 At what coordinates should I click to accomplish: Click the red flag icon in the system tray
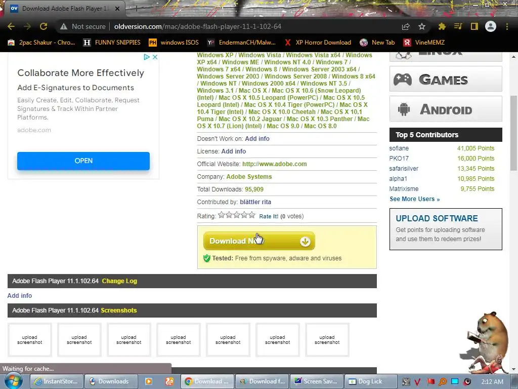point(430,382)
